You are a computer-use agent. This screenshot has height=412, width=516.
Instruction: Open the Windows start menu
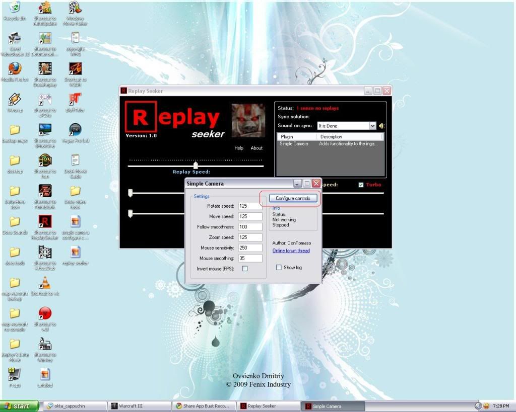(19, 406)
